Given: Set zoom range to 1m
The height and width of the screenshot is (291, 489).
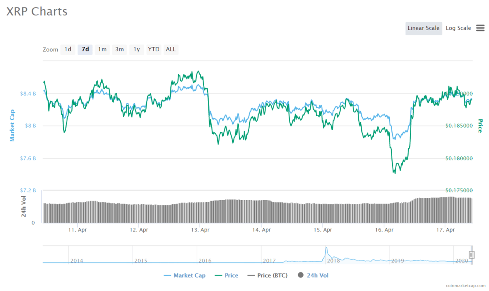Looking at the screenshot, I should (x=102, y=49).
